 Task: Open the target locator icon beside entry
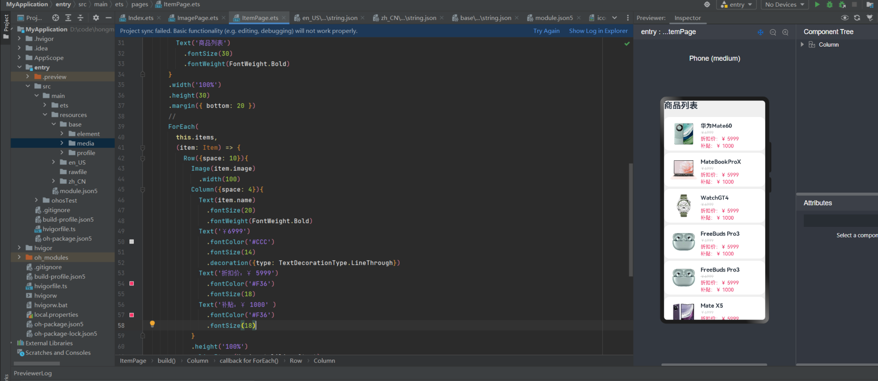click(x=707, y=4)
